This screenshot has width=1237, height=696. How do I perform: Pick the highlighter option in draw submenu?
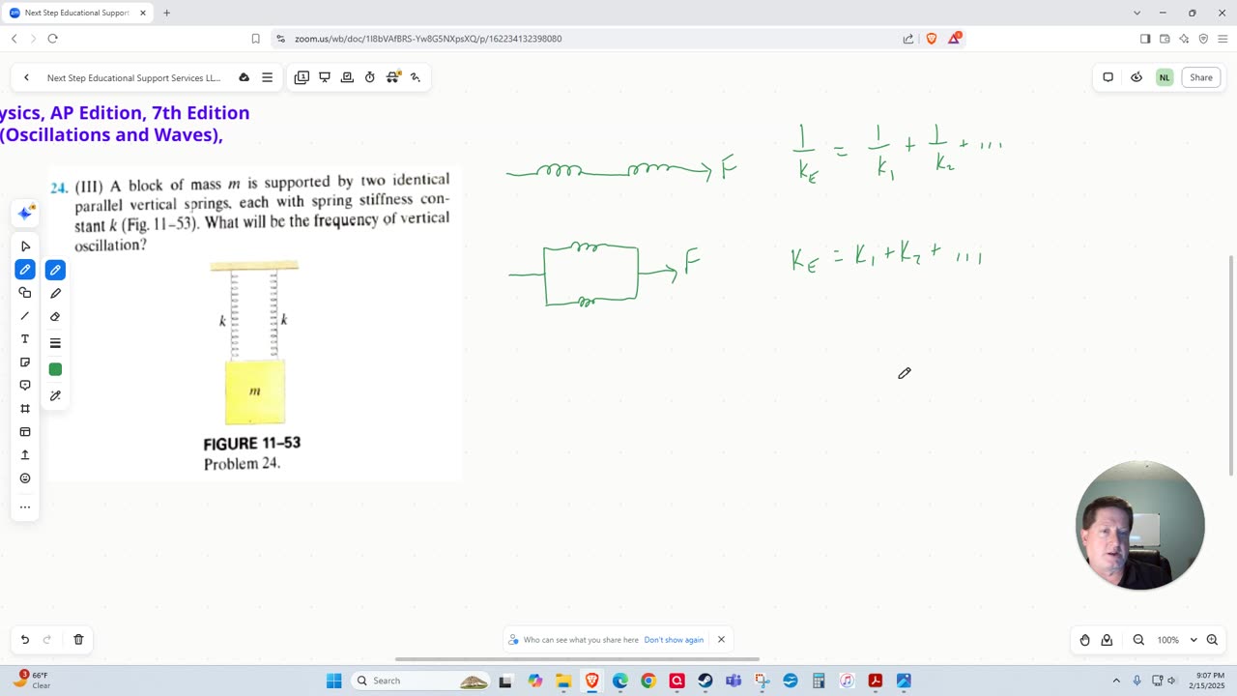click(55, 293)
